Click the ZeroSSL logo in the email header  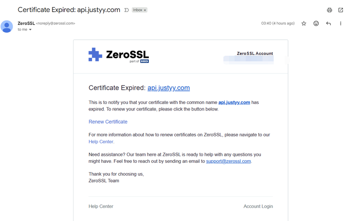pos(119,55)
